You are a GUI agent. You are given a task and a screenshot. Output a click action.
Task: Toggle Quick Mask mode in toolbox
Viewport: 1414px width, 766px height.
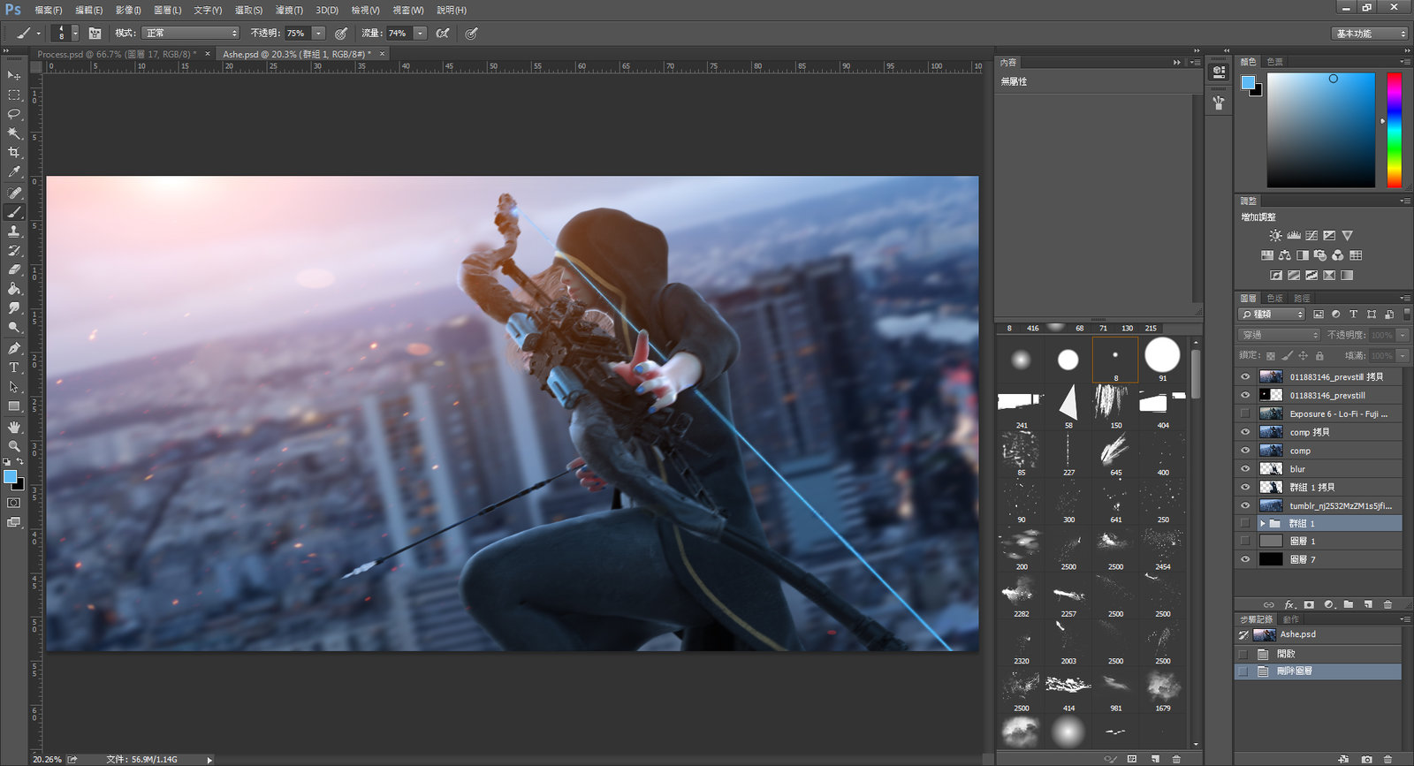click(x=14, y=503)
